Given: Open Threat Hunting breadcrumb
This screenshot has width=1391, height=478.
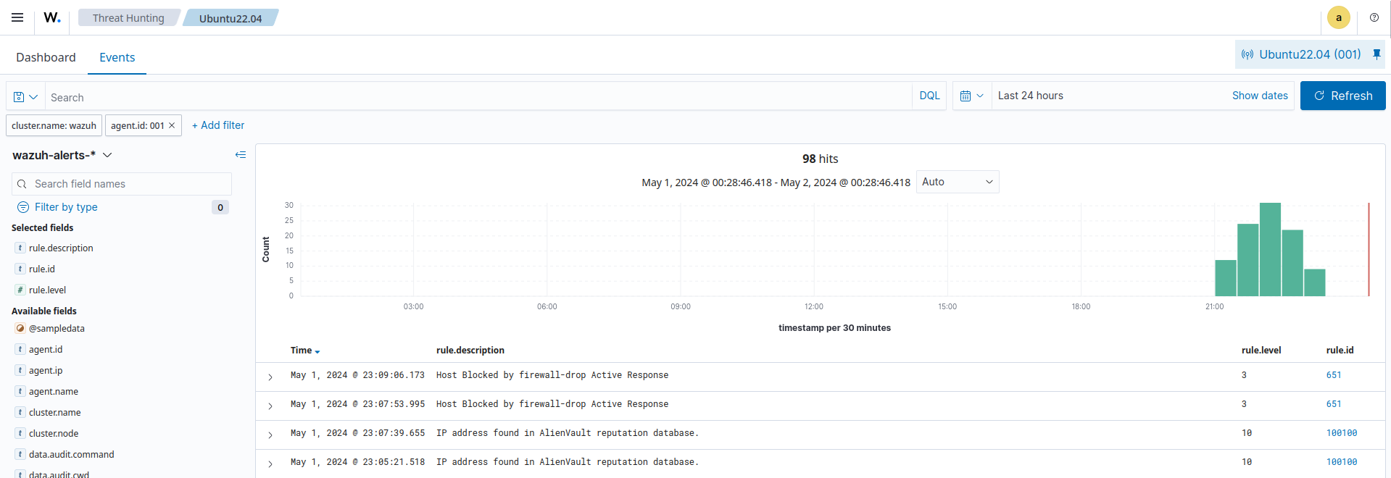Looking at the screenshot, I should 128,18.
